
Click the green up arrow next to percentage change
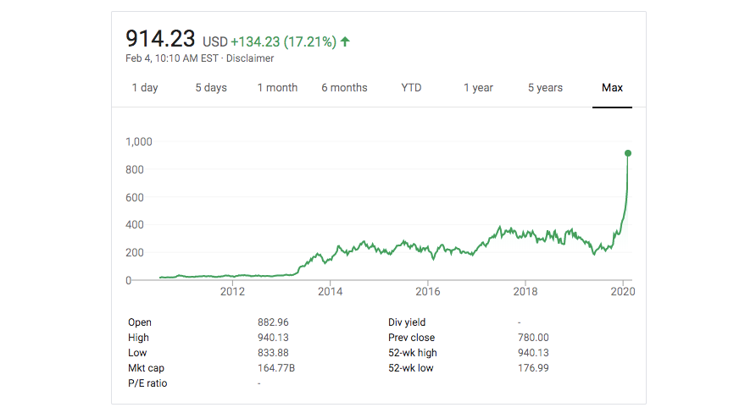[346, 41]
